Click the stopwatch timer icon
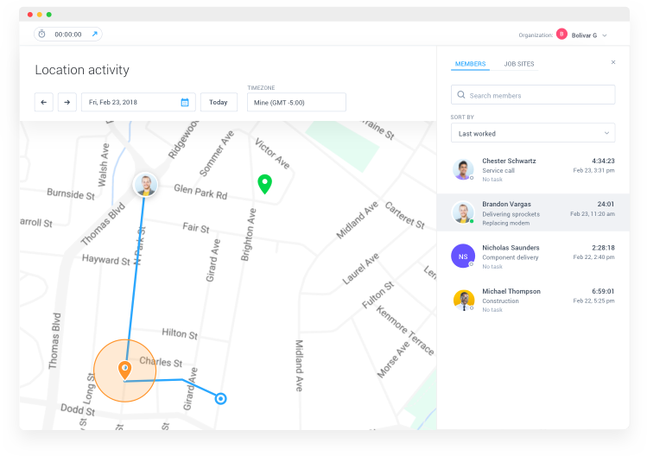The width and height of the screenshot is (647, 456). pos(41,35)
